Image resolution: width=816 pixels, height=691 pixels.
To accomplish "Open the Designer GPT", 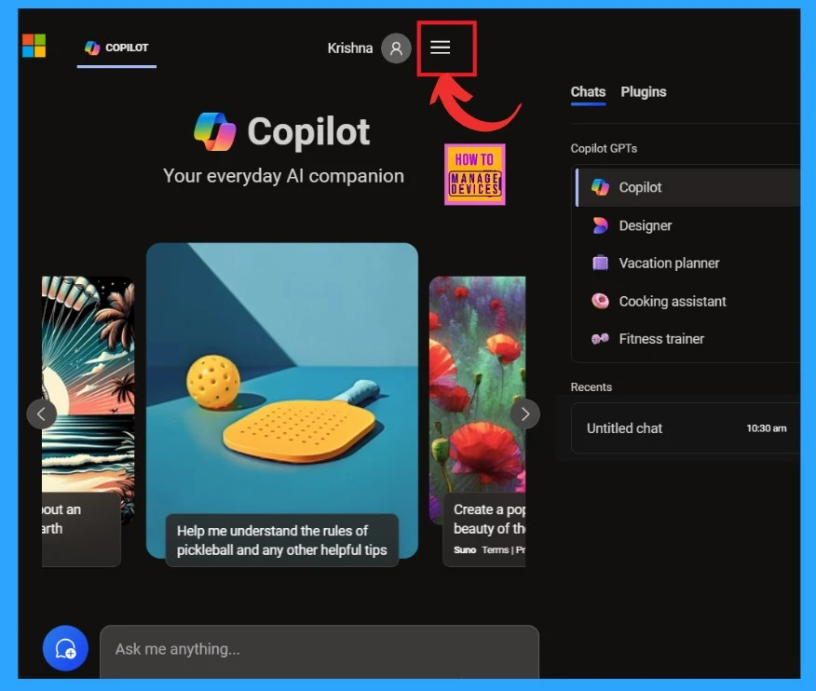I will click(687, 225).
